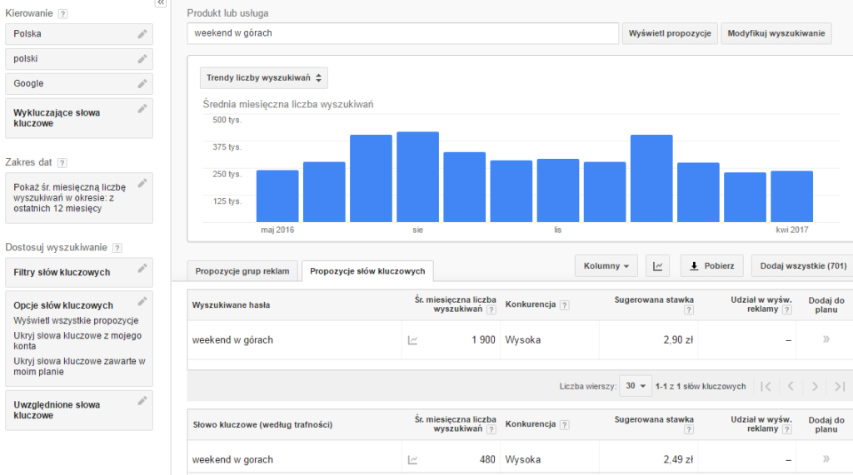
Task: Click the Wyświetl propozycje button
Action: coord(670,33)
